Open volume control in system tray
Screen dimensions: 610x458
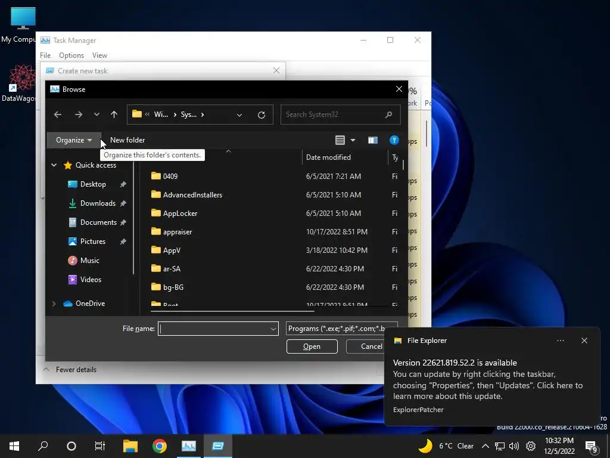tap(514, 446)
